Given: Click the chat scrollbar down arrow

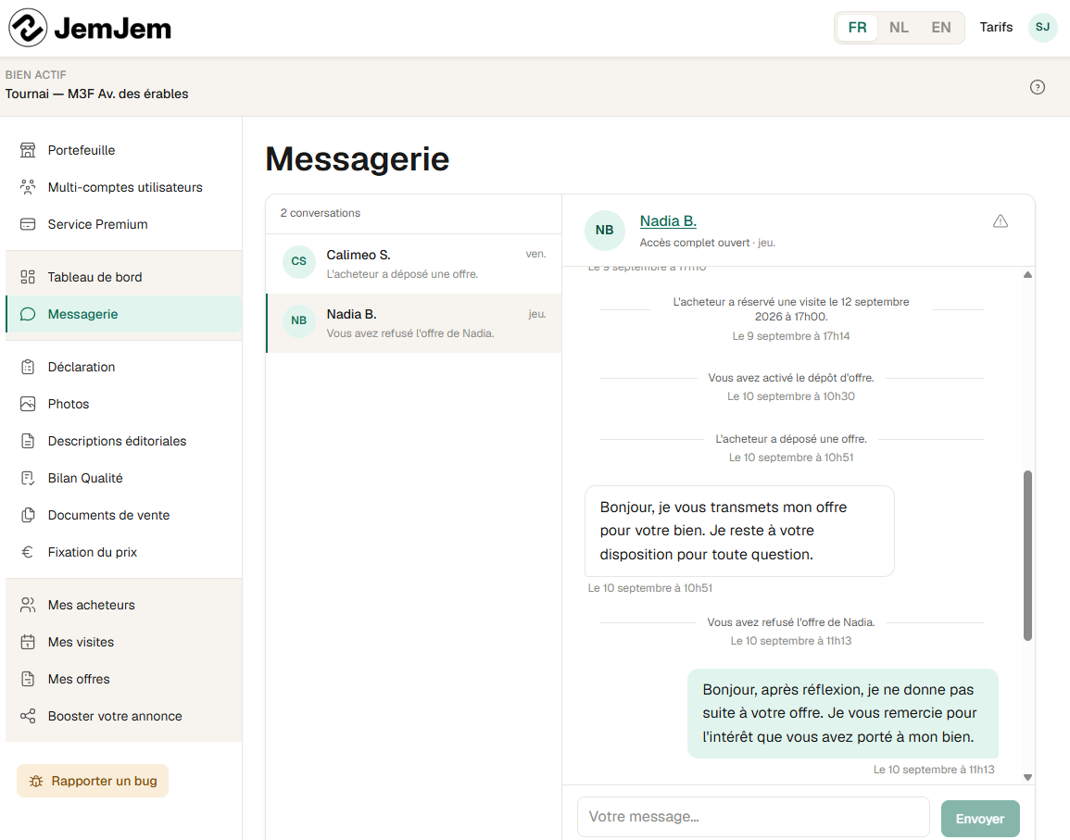Looking at the screenshot, I should tap(1027, 777).
